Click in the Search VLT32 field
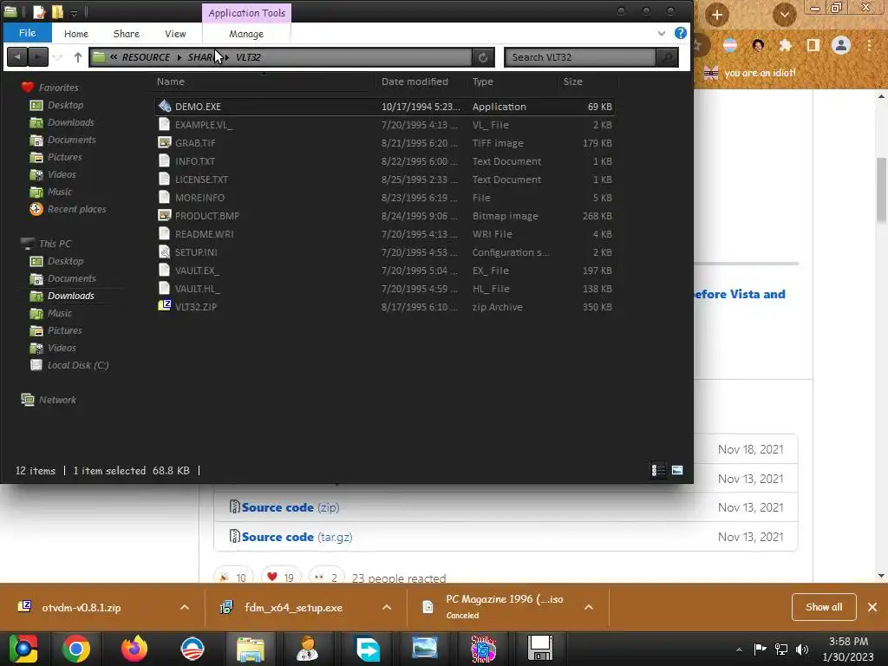The height and width of the screenshot is (666, 888). 580,57
